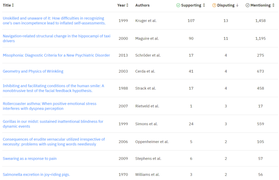Screen dimensions: 279x180
Task: Click the green Supporting checkmark icon
Action: pyautogui.click(x=178, y=5)
